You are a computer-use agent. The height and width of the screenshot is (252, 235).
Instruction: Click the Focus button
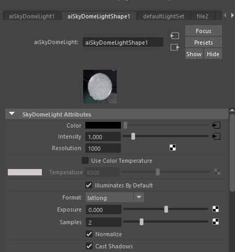click(x=204, y=31)
